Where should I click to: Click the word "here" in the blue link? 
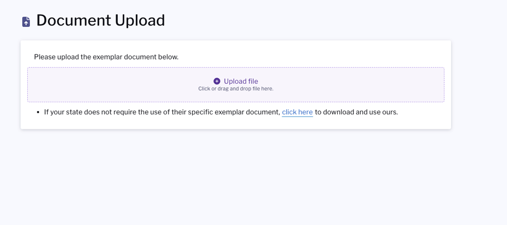click(305, 112)
